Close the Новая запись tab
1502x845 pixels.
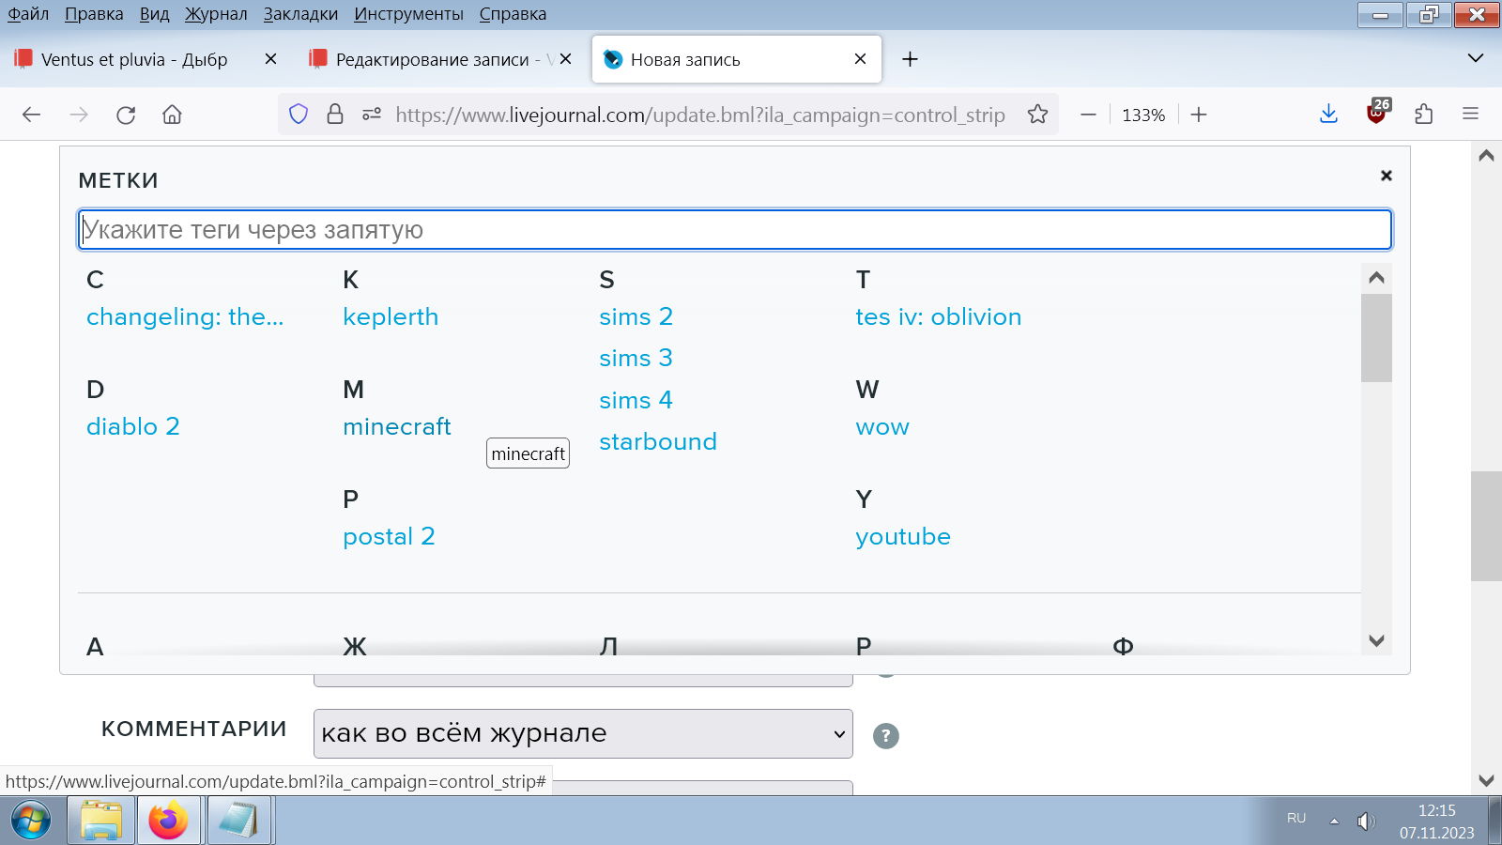[860, 59]
